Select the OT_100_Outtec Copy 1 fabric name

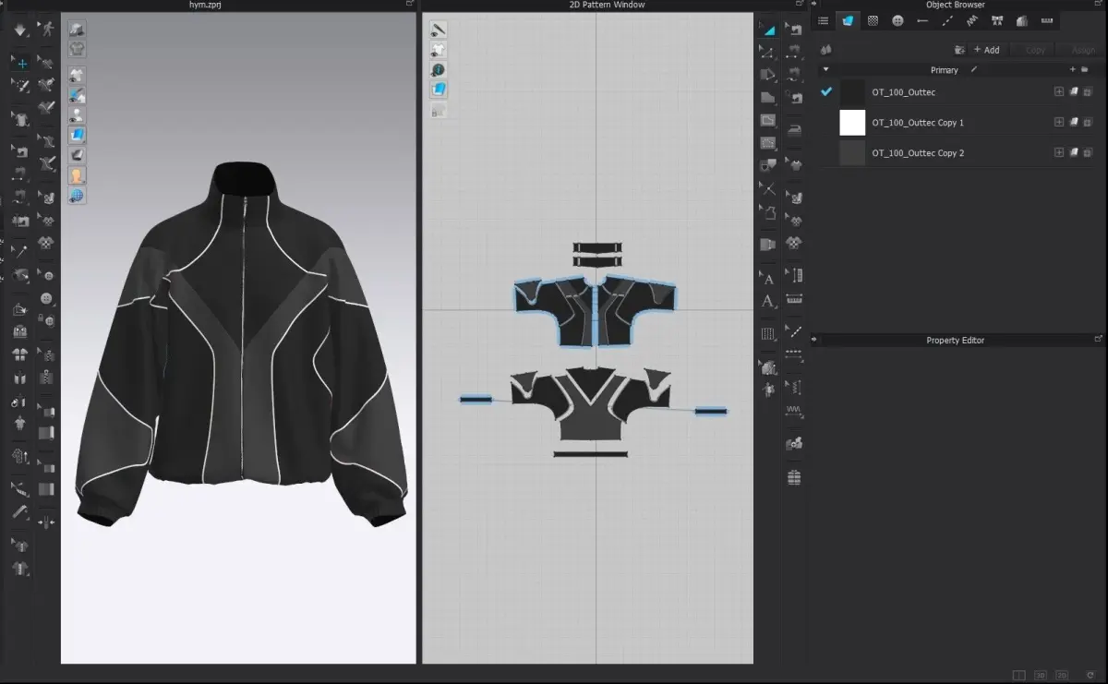[x=918, y=123]
